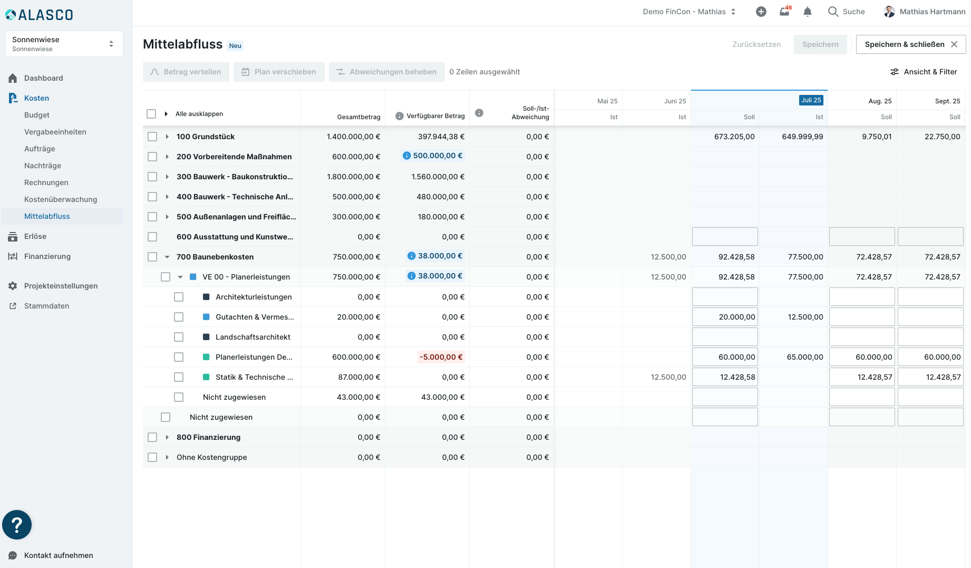
Task: Click info icon next to Soll-/Ist-Abweichung
Action: (479, 113)
